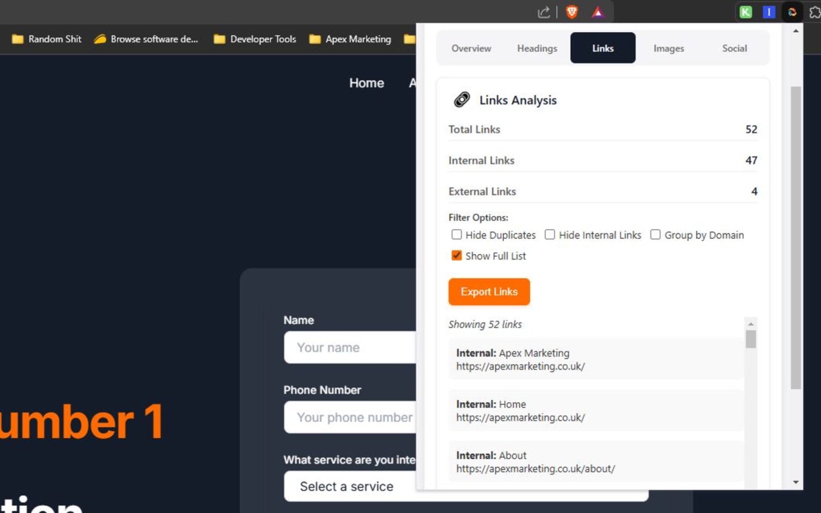
Task: Click the popup scrollbar up arrow
Action: point(796,30)
